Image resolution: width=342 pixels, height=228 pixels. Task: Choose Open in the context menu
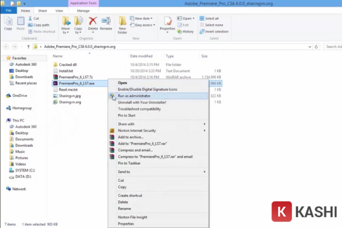point(158,83)
